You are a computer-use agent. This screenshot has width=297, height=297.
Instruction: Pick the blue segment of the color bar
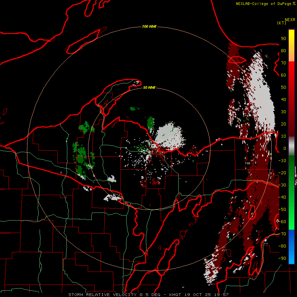[x=291, y=247]
